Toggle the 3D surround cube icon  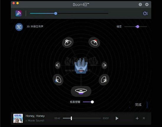[19, 27]
